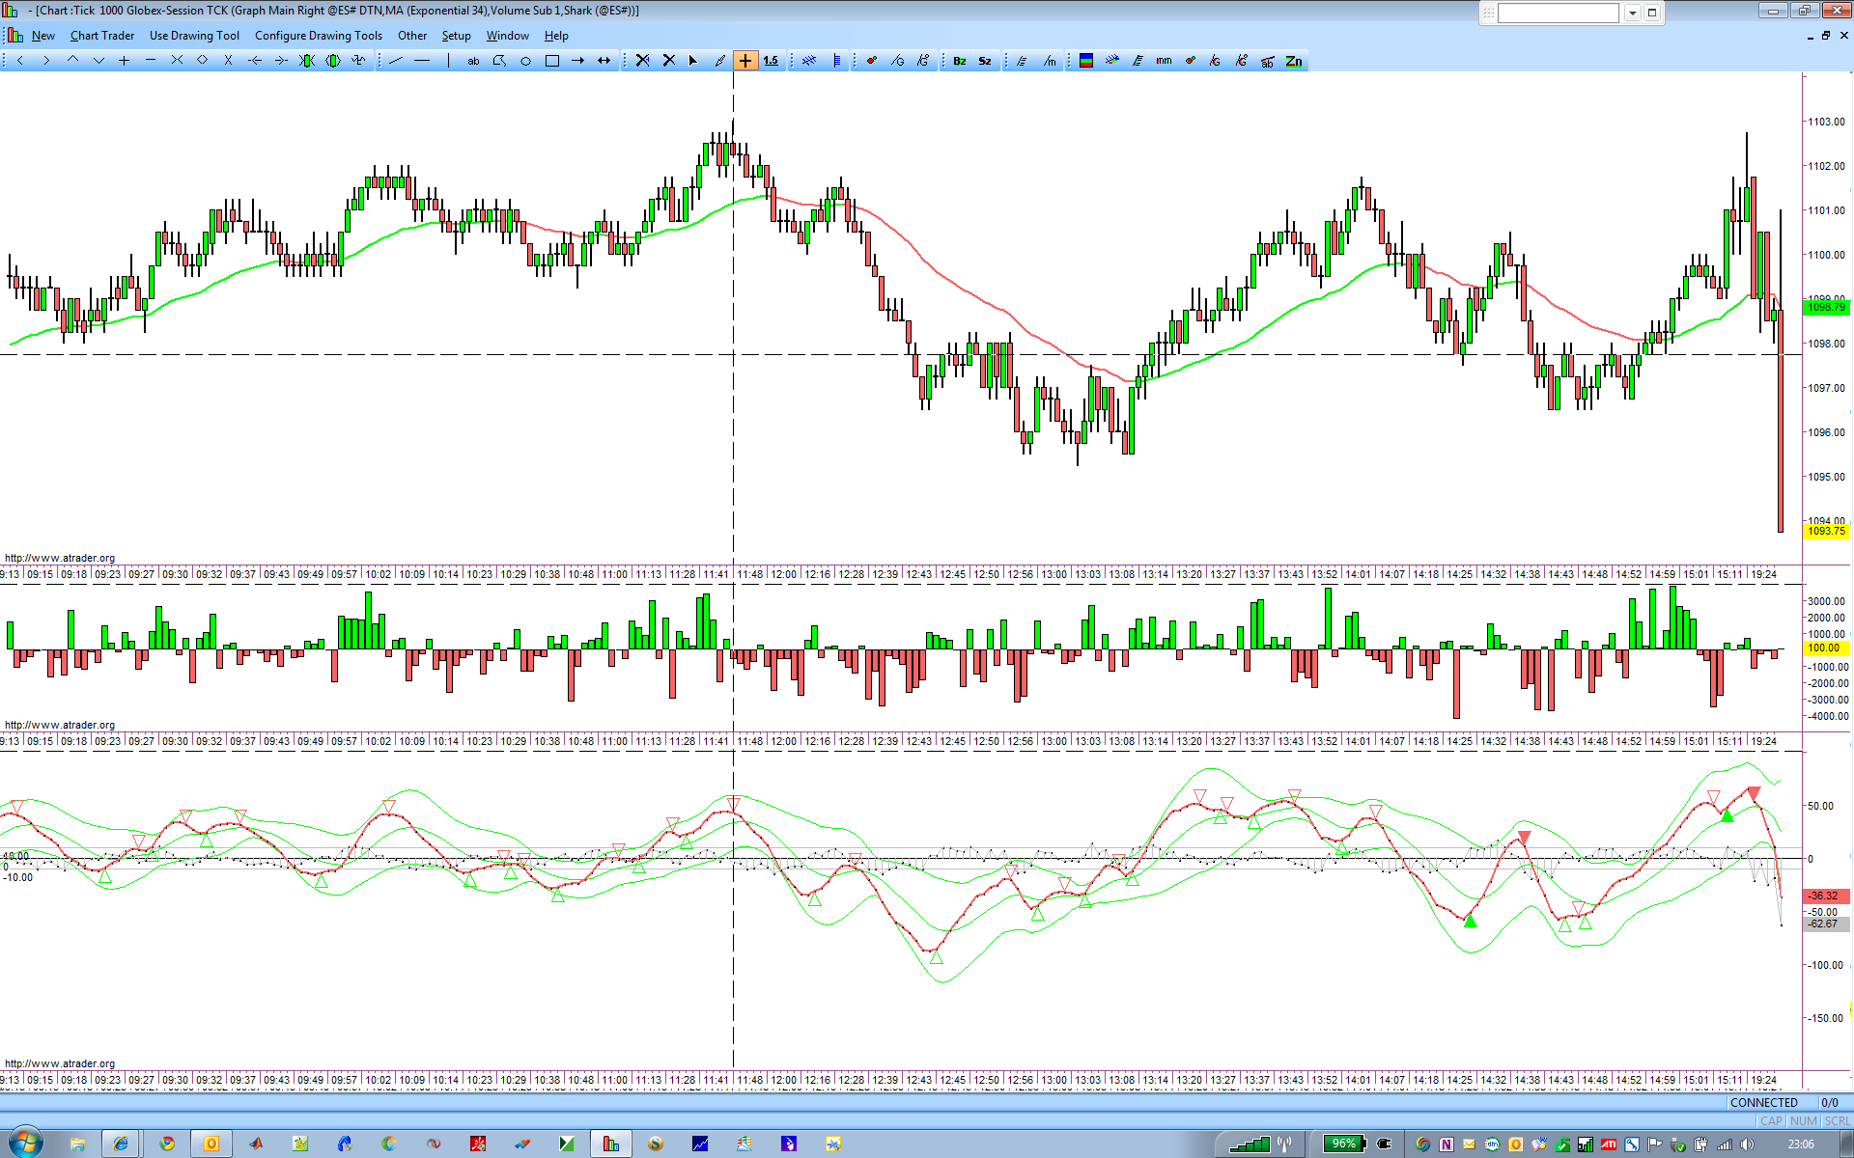Click the diamond shape toolbar icon
Viewport: 1854px width, 1158px height.
coord(203,61)
